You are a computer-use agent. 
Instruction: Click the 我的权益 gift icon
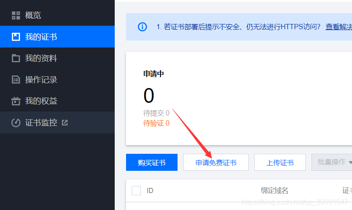[x=16, y=101]
